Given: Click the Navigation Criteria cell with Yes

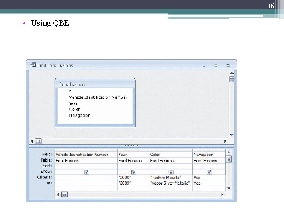Looking at the screenshot, I should [209, 177].
